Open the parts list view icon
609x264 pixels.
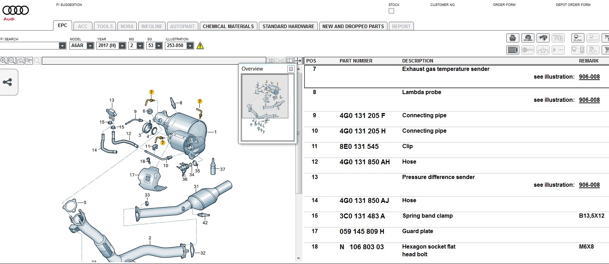click(513, 50)
